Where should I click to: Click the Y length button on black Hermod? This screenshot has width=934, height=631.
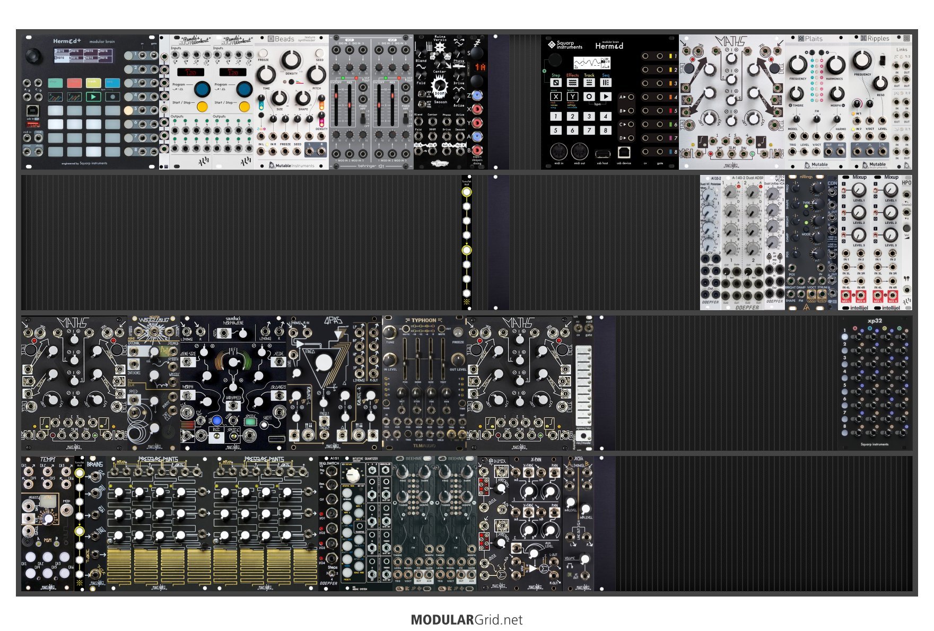click(x=572, y=97)
